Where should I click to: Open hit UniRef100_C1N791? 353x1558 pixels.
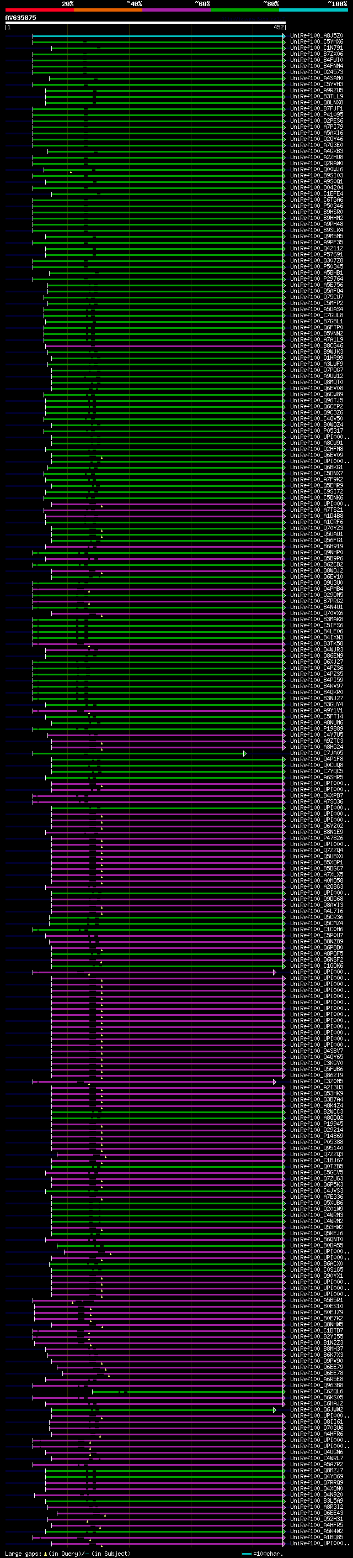pos(317,48)
